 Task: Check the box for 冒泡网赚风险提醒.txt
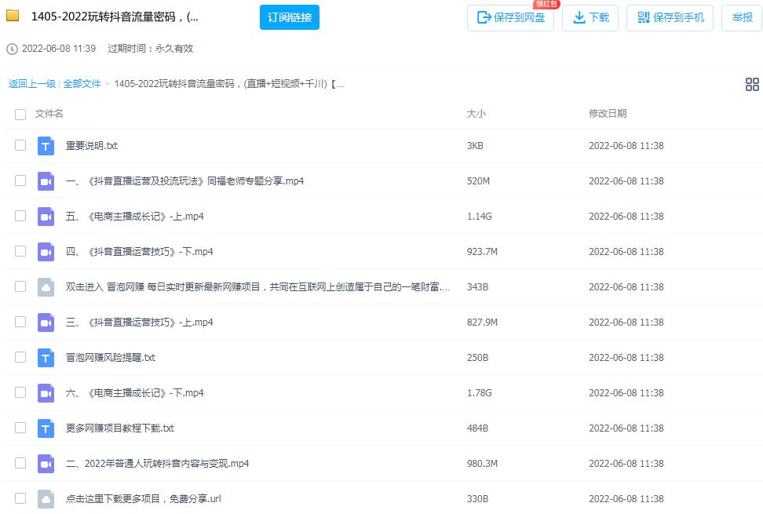tap(20, 357)
